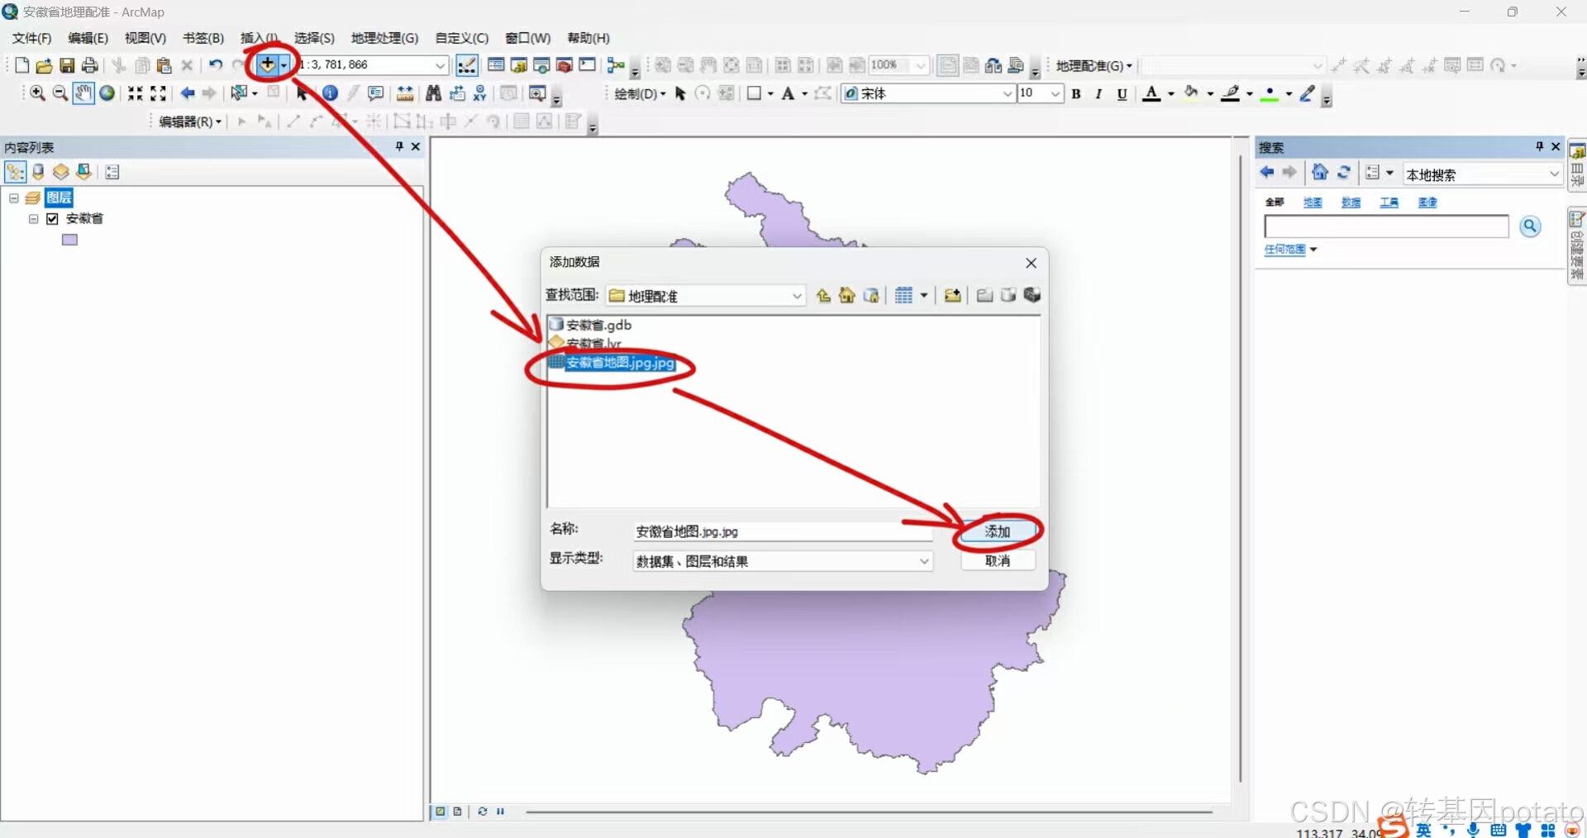Viewport: 1587px width, 838px height.
Task: Switch to List By Selection view
Action: click(83, 172)
